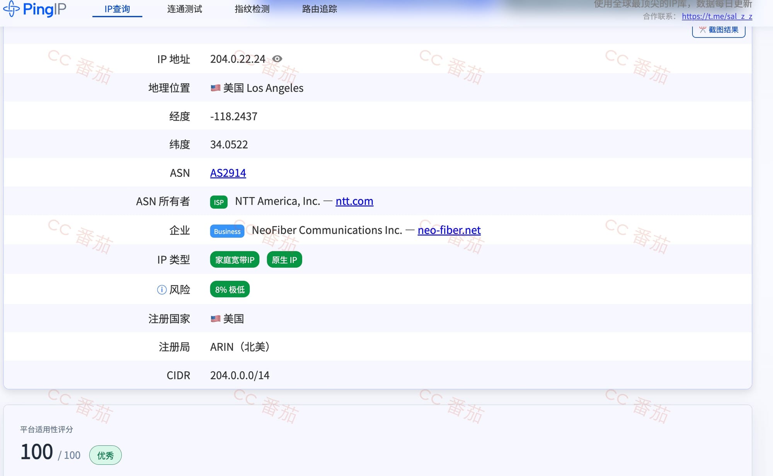
Task: Click the 风险 label
Action: [180, 290]
